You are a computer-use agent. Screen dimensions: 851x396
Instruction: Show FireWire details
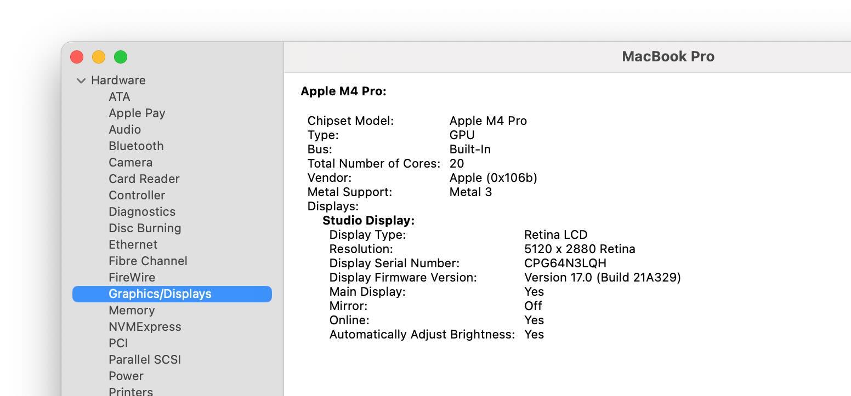(x=132, y=277)
